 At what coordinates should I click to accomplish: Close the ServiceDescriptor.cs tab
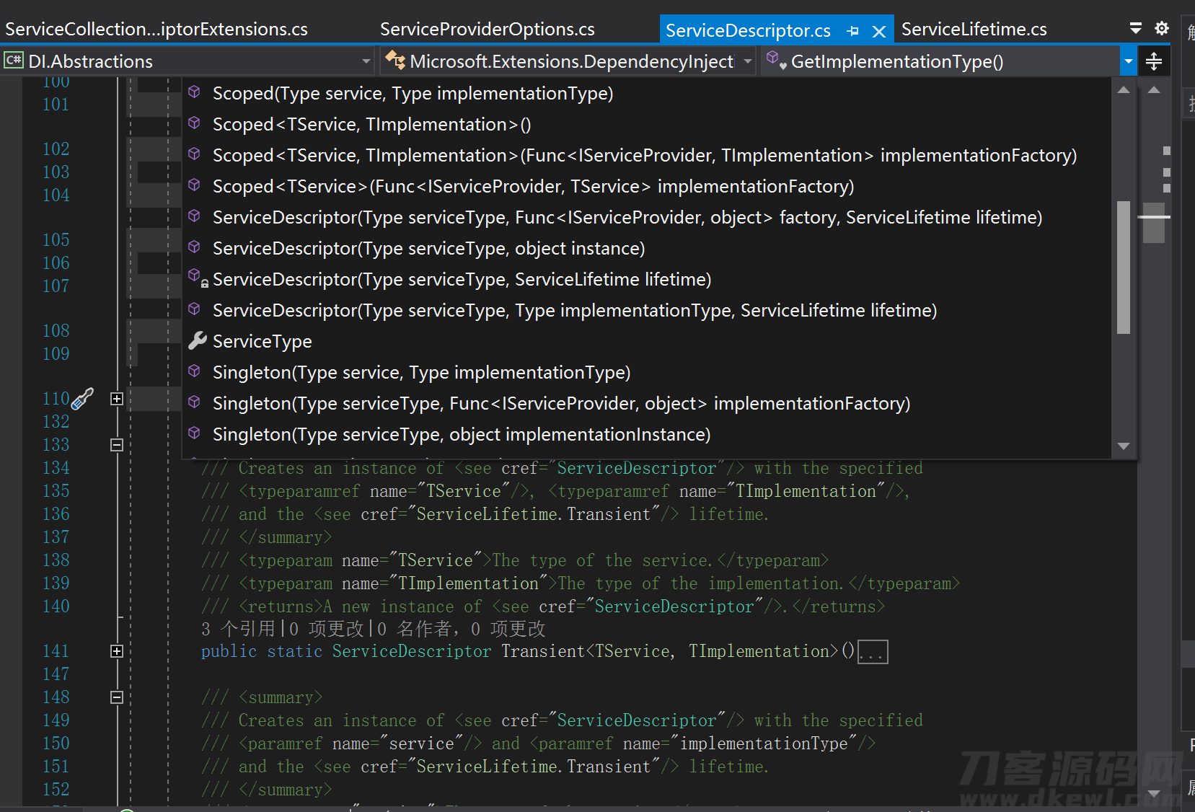[878, 31]
